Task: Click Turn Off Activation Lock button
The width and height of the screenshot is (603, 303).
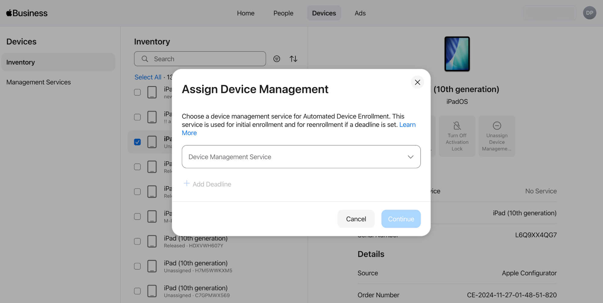Action: coord(457,136)
